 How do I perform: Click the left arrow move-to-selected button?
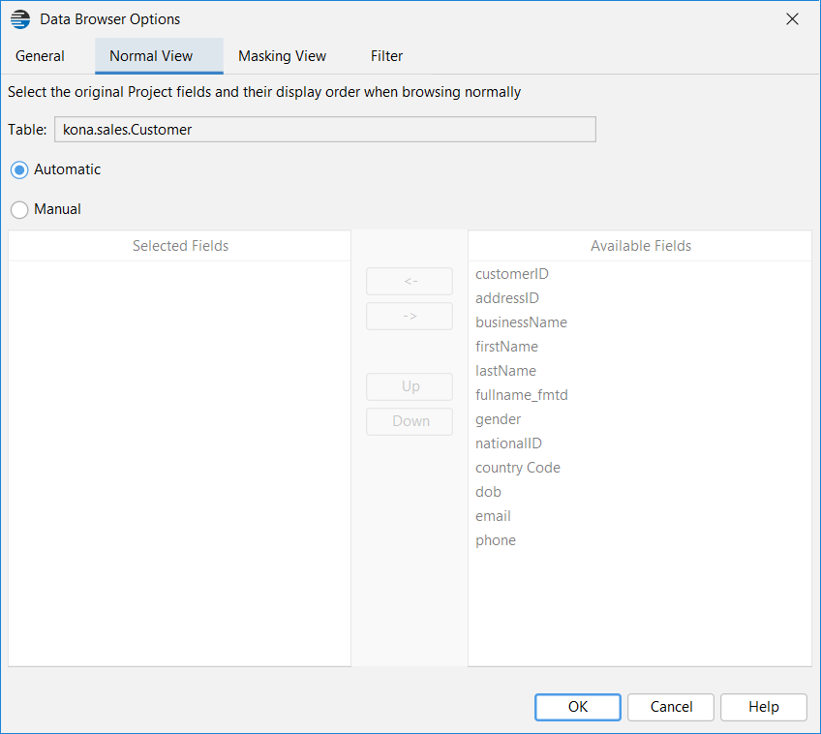[x=410, y=281]
